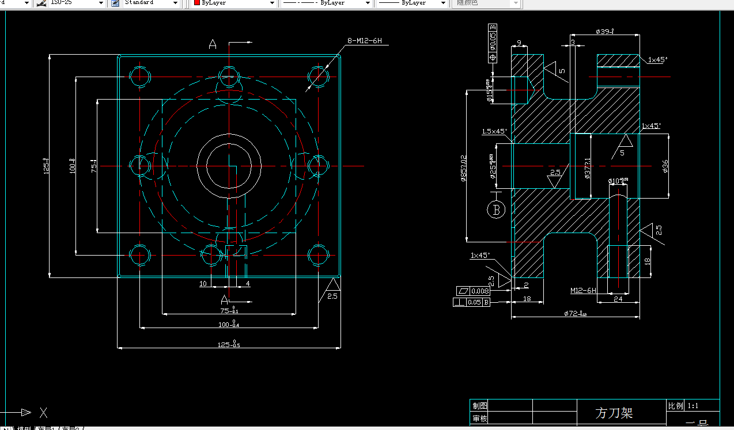Select the 9 dimension text
Image resolution: width=734 pixels, height=430 pixels.
pyautogui.click(x=519, y=43)
